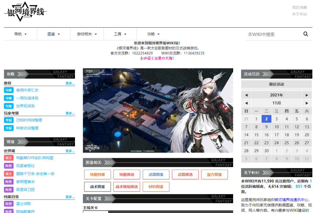315x213 pixels.
Task: Click the banner carousel image
Action: point(158,110)
